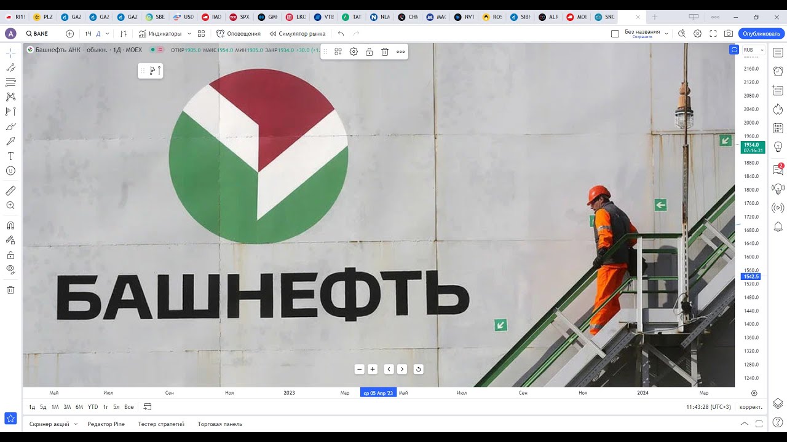Open the emoji icons tool
The width and height of the screenshot is (787, 442).
click(10, 171)
